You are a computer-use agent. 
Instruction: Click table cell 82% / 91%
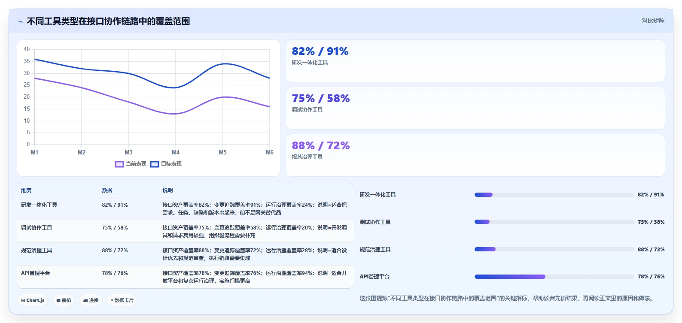tap(115, 205)
